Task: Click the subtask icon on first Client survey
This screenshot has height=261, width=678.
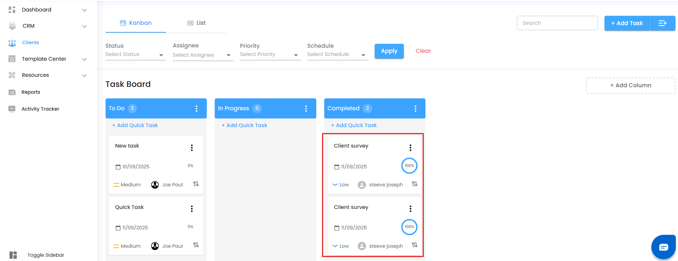Action: click(x=415, y=184)
